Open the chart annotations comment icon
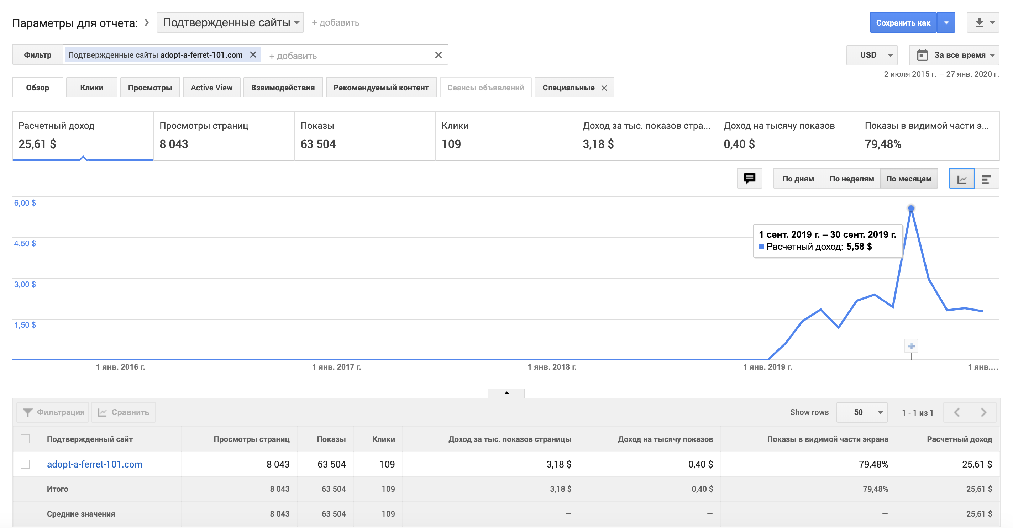Image resolution: width=1013 pixels, height=528 pixels. click(749, 179)
